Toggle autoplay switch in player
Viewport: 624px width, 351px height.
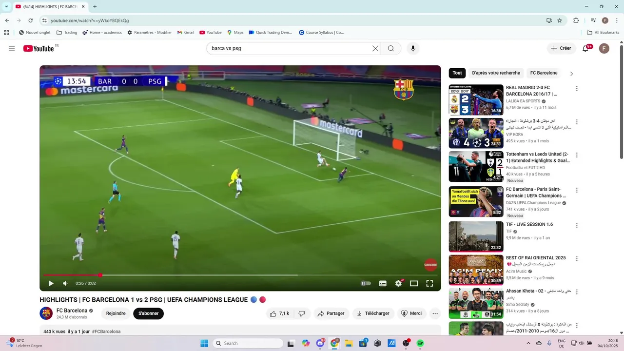(366, 283)
